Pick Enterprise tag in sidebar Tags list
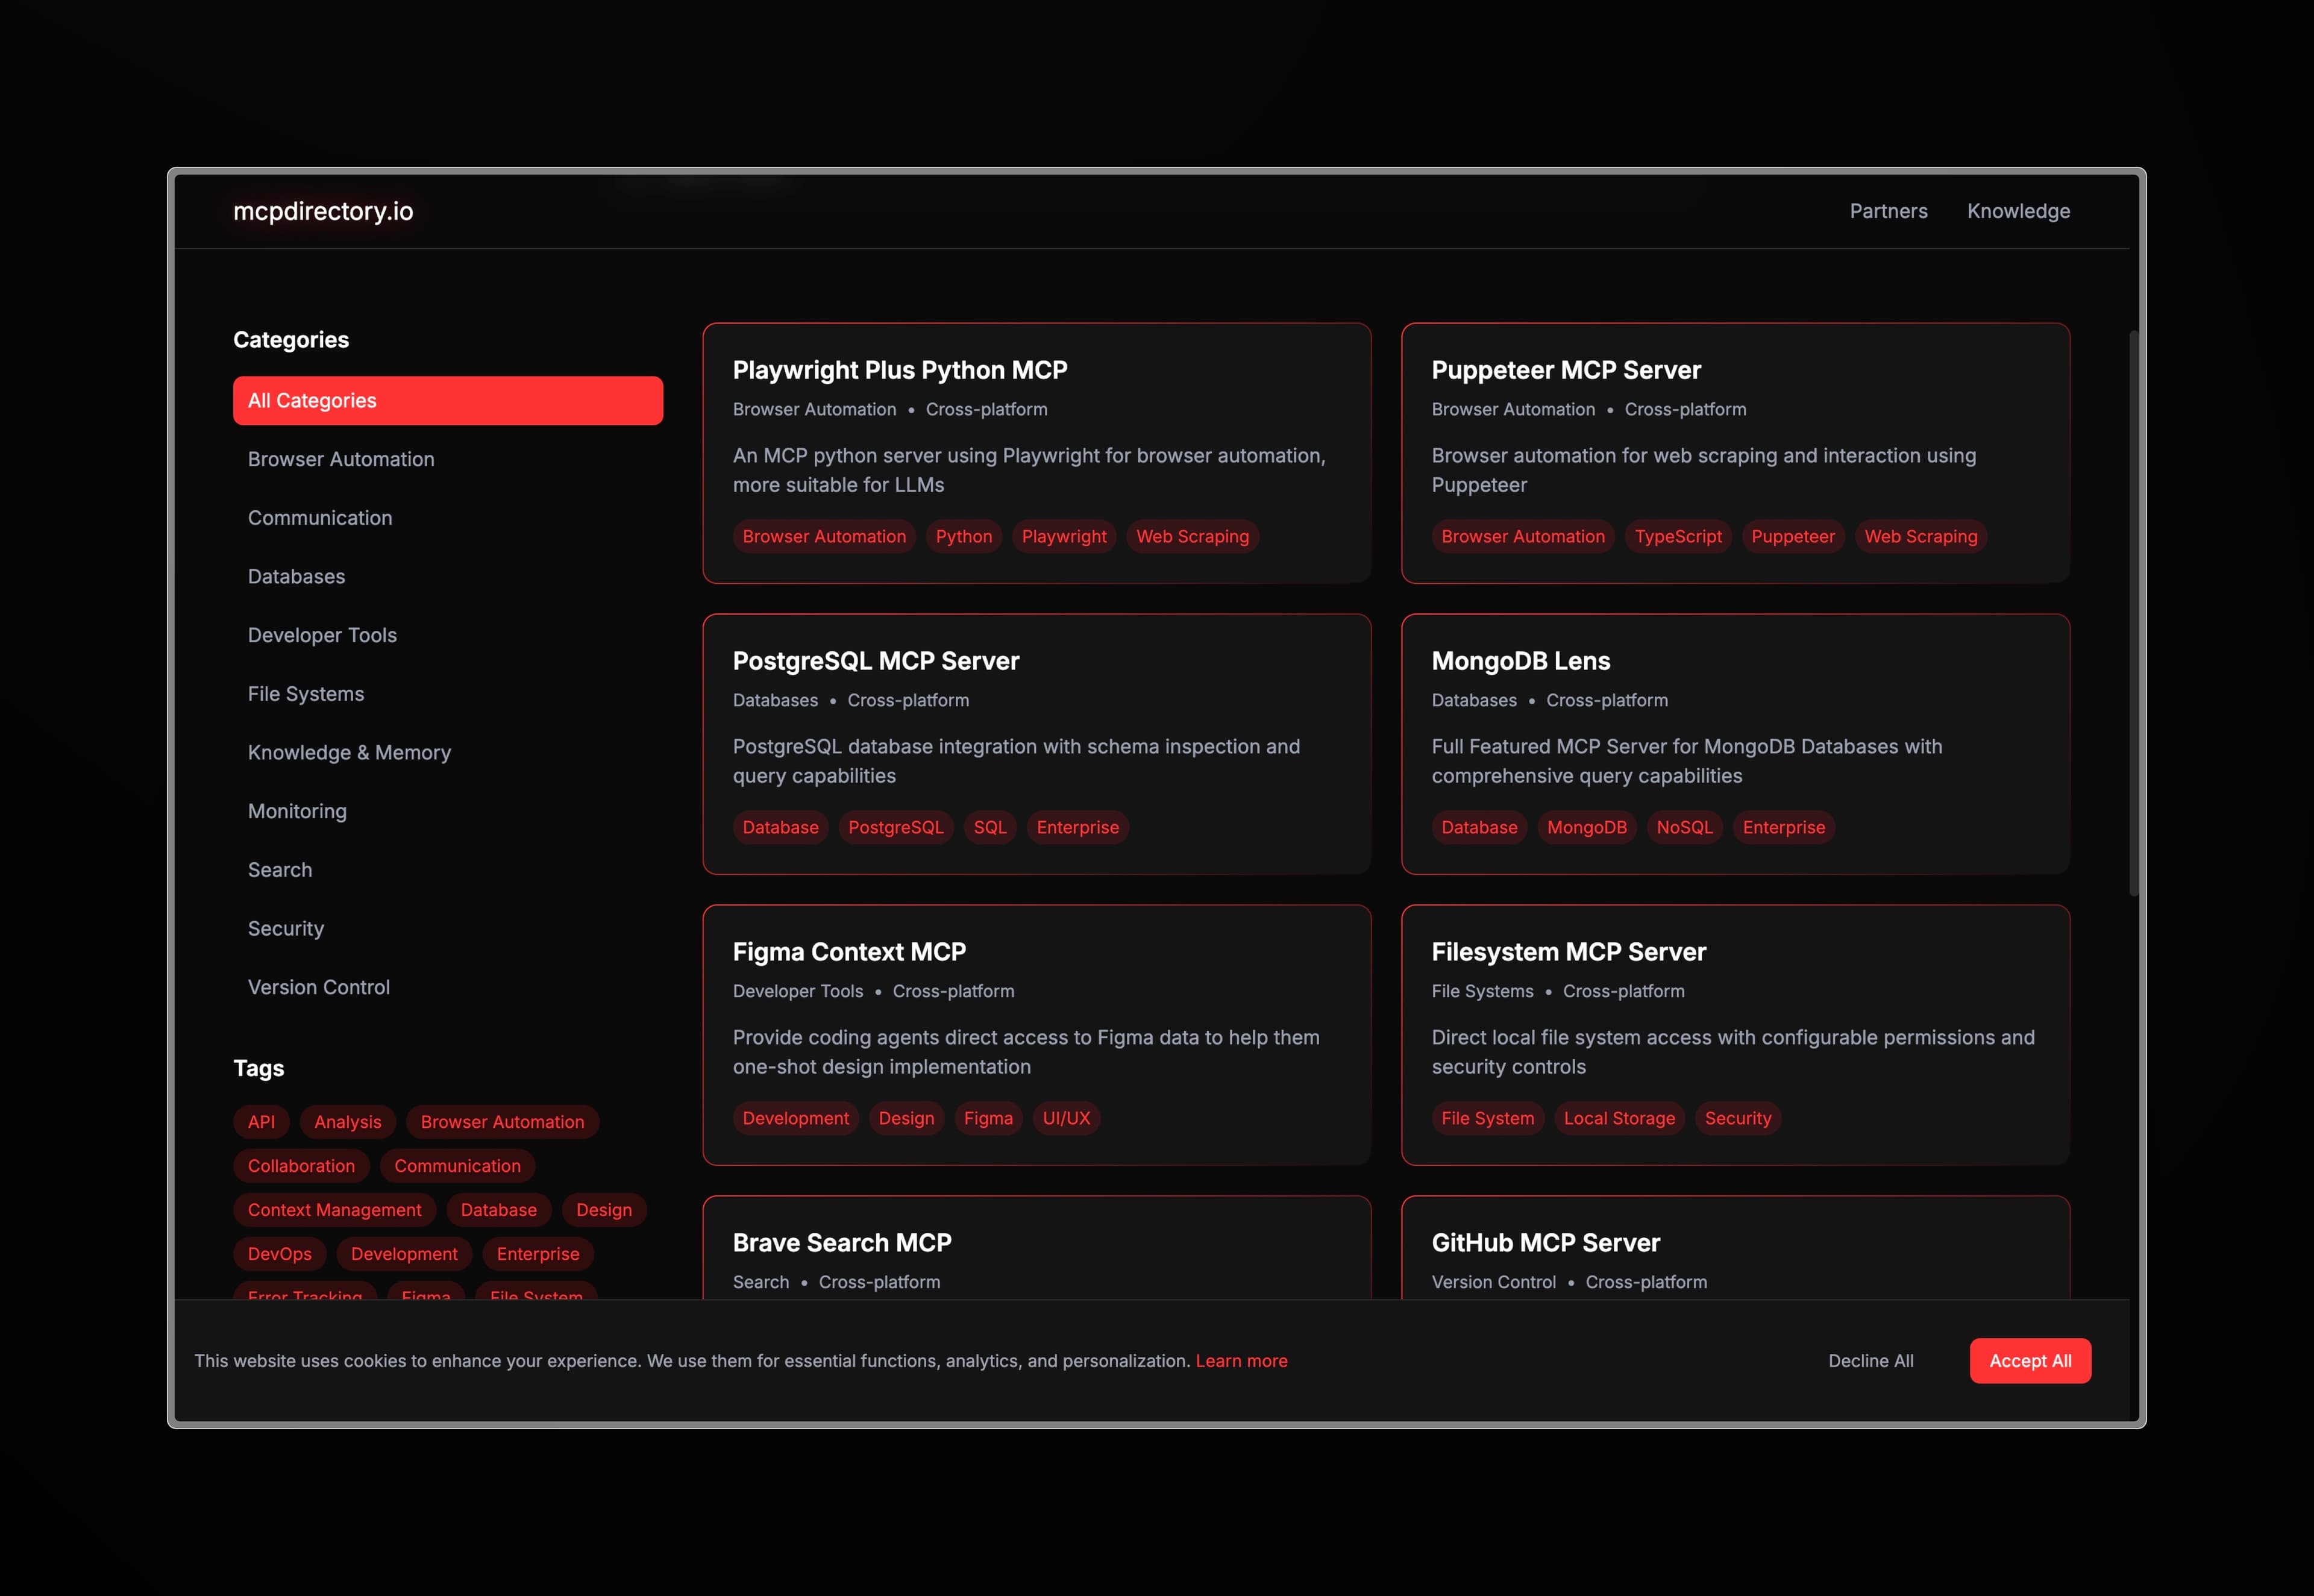The width and height of the screenshot is (2314, 1596). tap(538, 1254)
